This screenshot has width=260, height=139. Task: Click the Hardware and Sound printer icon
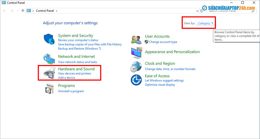[49, 73]
